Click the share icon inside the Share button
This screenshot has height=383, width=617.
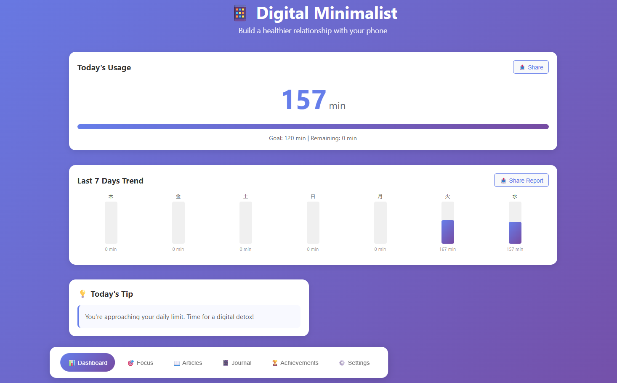click(x=522, y=67)
